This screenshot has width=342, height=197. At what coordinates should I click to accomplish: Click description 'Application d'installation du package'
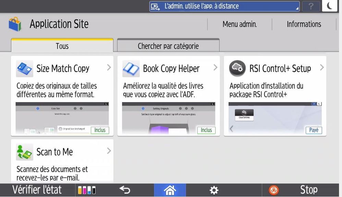[x=266, y=90]
